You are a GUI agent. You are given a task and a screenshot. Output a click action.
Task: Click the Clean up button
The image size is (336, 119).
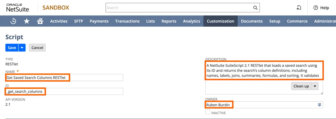[x=301, y=86]
